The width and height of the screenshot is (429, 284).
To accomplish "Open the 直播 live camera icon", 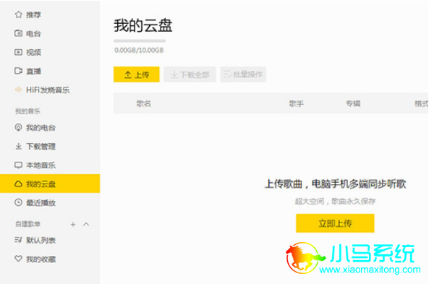I will click(18, 71).
